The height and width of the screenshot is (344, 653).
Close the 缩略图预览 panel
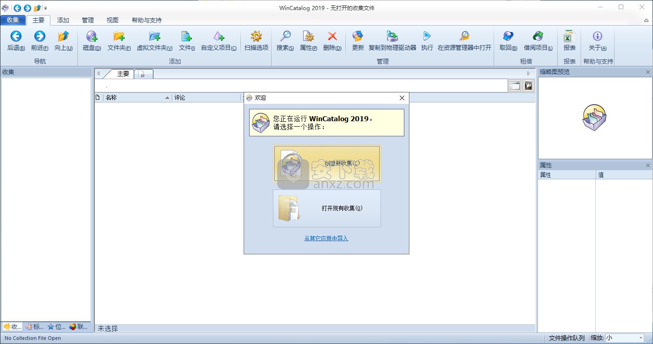pos(648,72)
